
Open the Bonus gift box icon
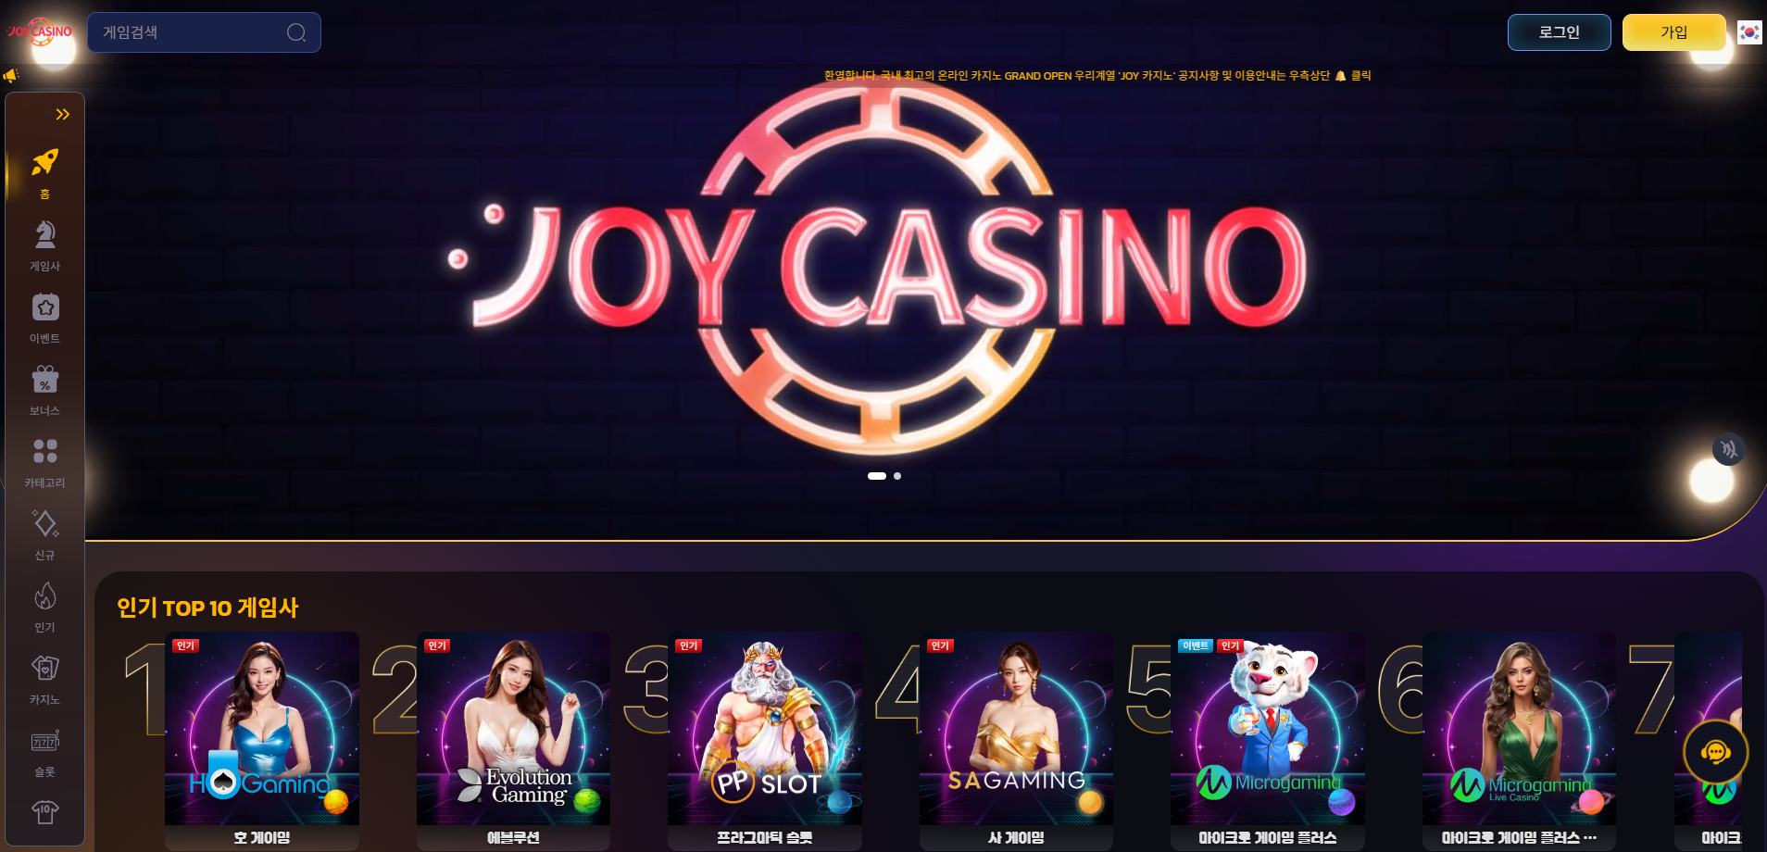[x=44, y=380]
